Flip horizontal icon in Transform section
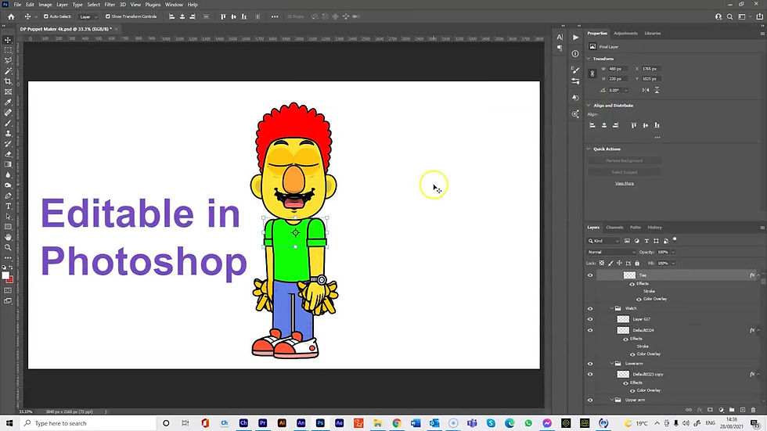The width and height of the screenshot is (767, 431). coord(646,90)
